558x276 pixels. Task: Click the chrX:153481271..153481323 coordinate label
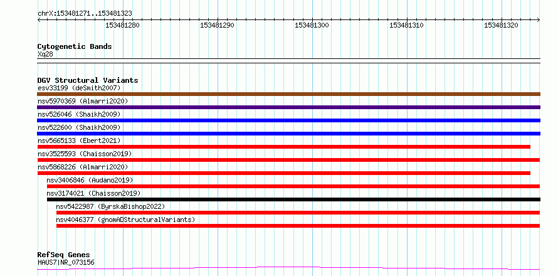coord(85,13)
